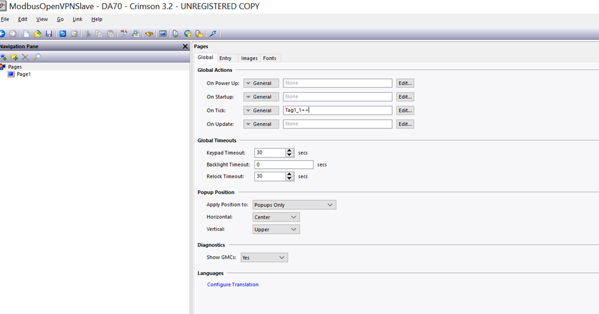Open the On Power Up General dropdown
599x314 pixels.
(261, 84)
